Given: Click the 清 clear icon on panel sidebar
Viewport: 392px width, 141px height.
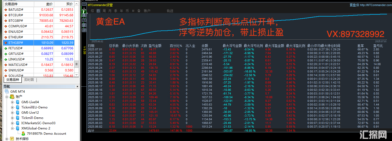Looking at the screenshot, I should coord(84,15).
